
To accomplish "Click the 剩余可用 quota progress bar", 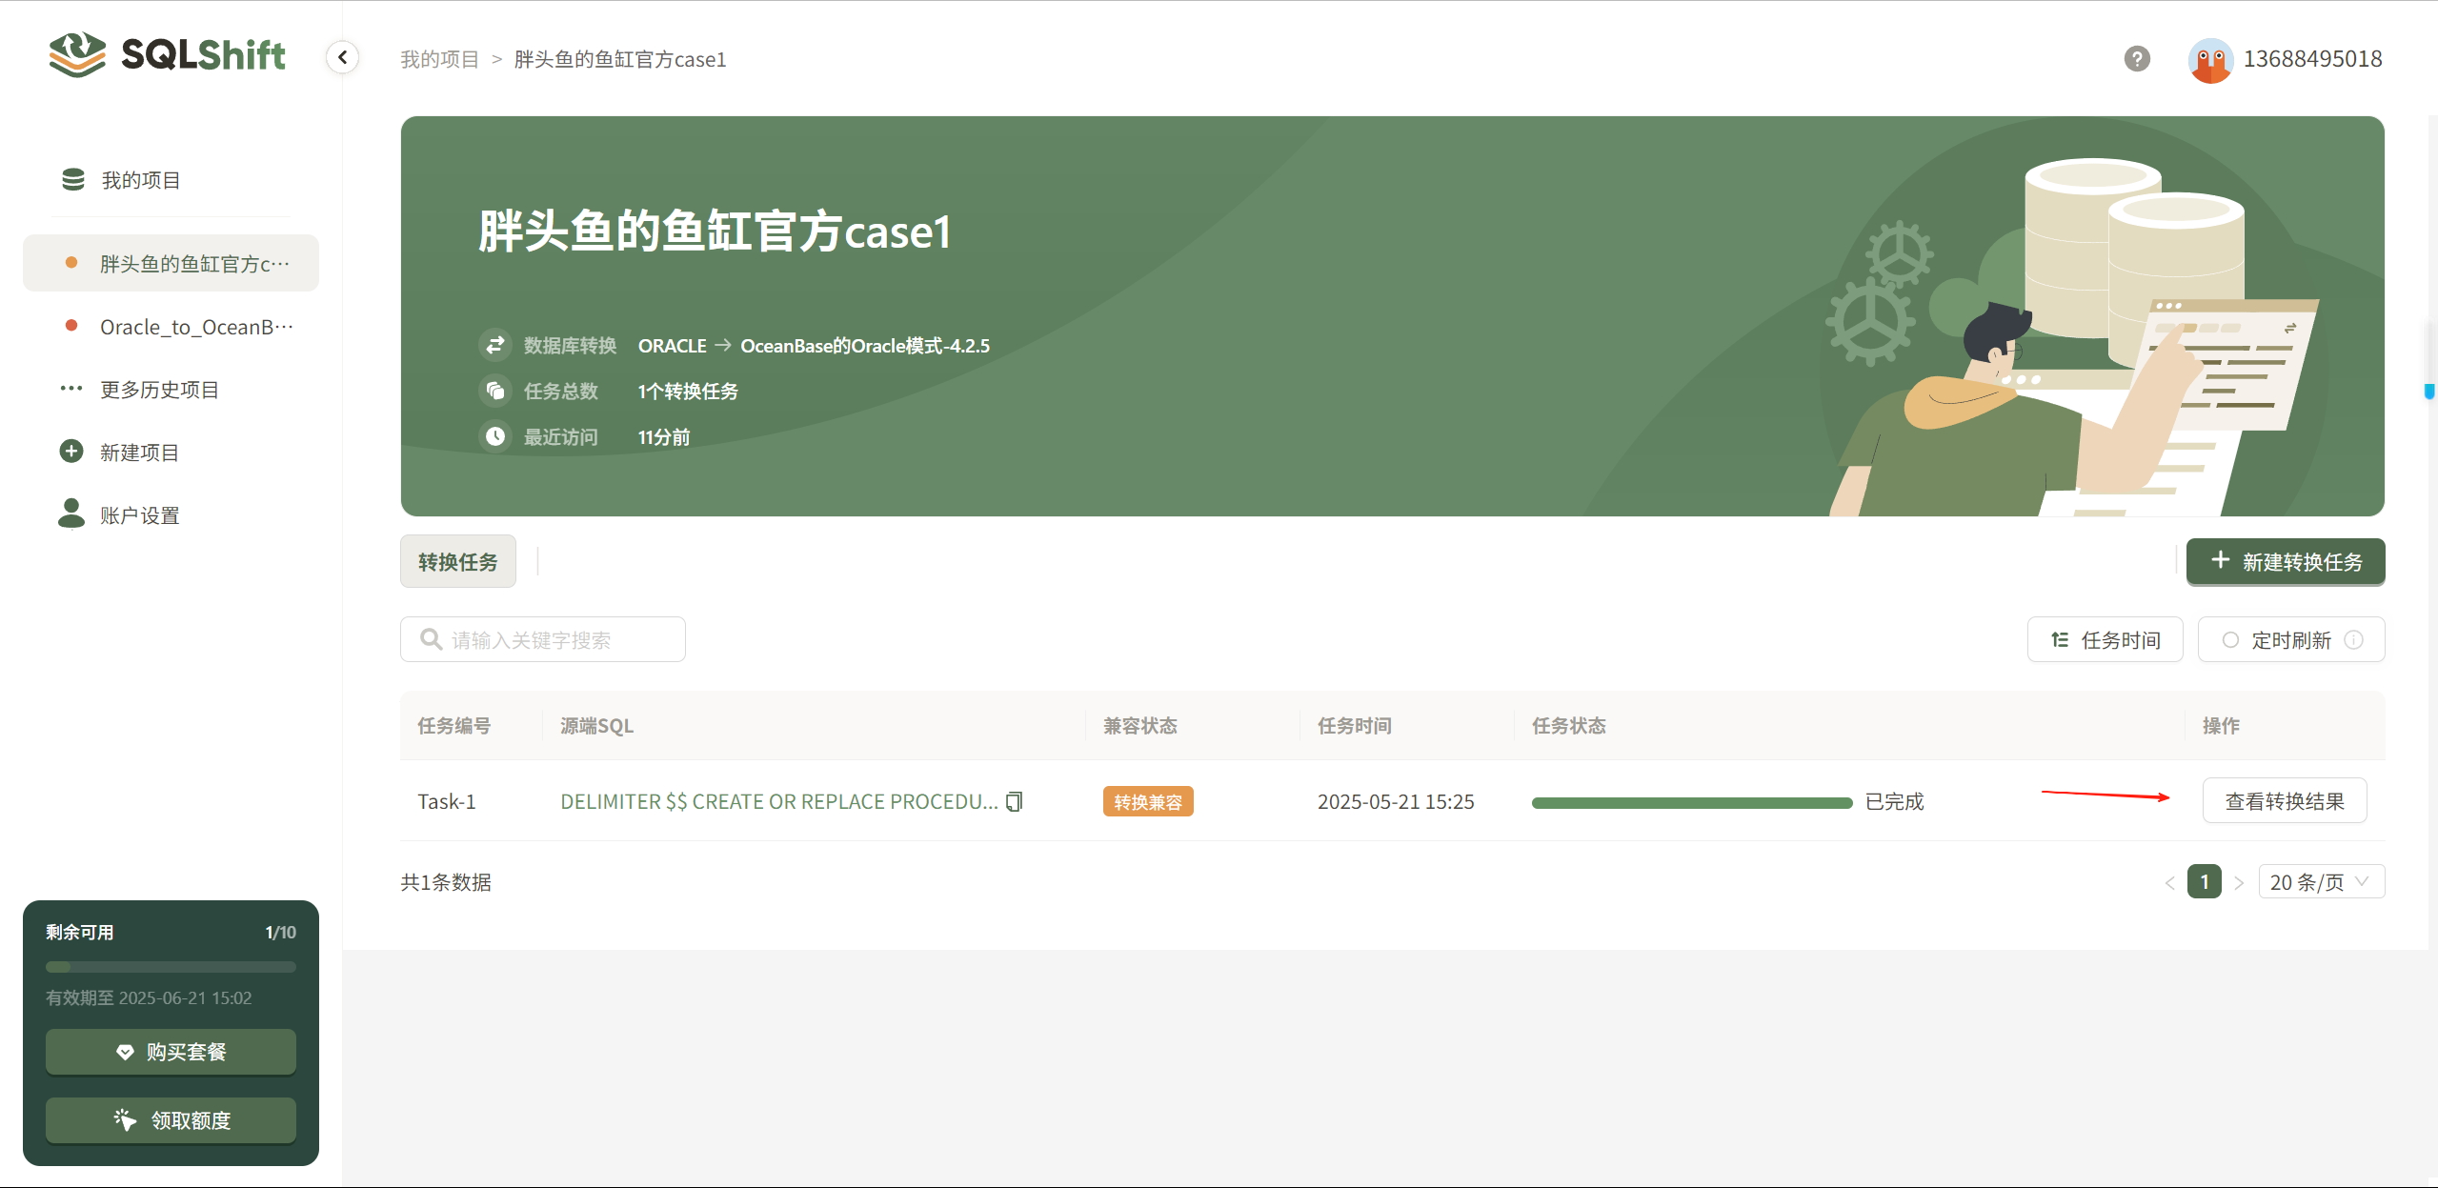I will (171, 967).
